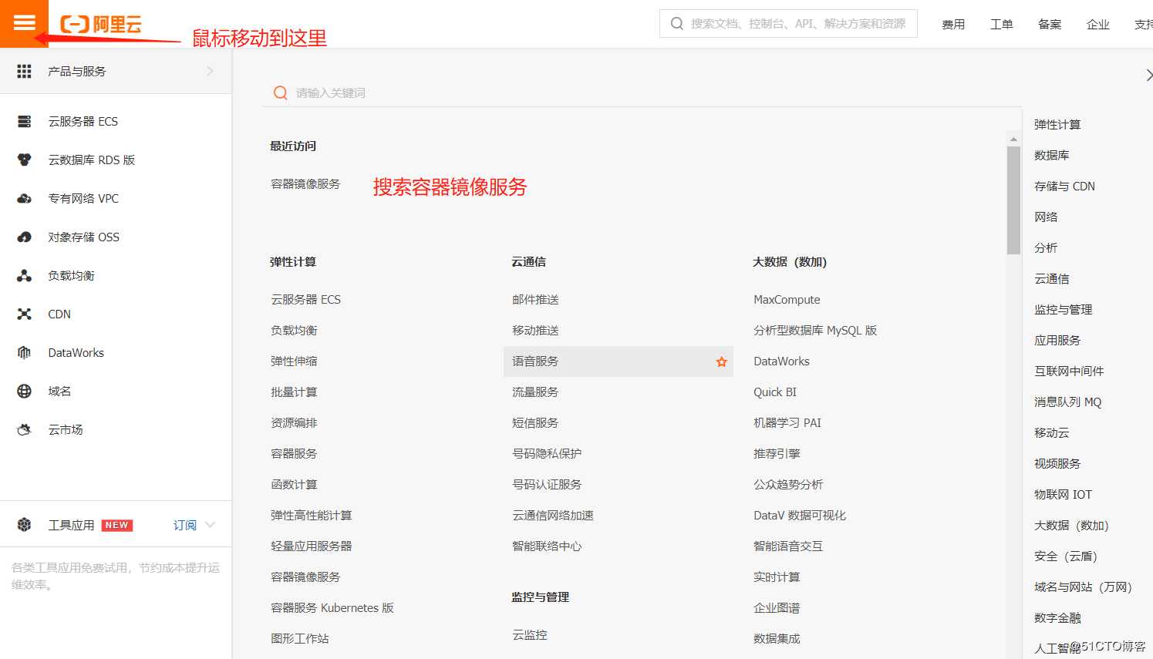Image resolution: width=1153 pixels, height=659 pixels.
Task: Click the 对象存储 OSS sidebar icon
Action: [25, 237]
